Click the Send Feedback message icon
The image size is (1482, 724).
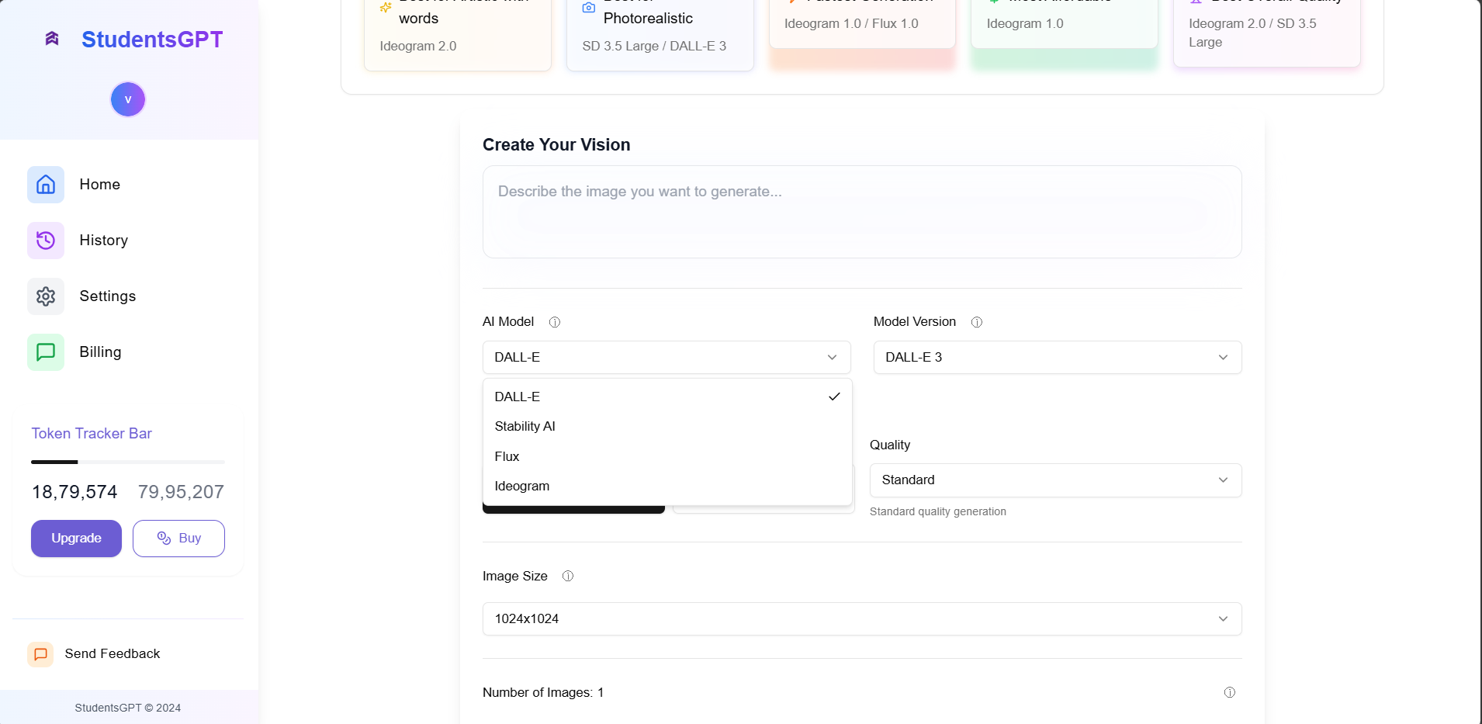(40, 654)
